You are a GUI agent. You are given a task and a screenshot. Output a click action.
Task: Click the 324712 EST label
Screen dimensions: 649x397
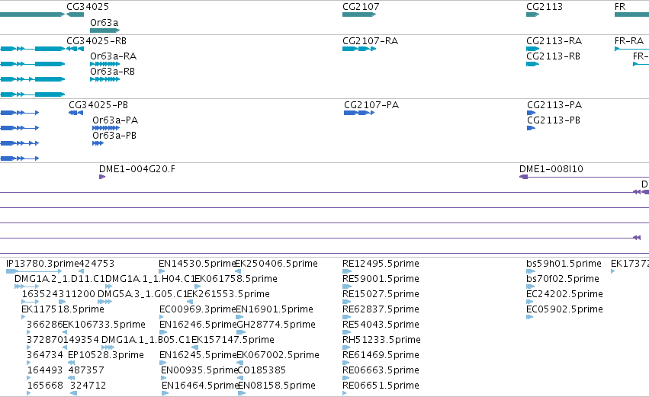[x=88, y=386]
